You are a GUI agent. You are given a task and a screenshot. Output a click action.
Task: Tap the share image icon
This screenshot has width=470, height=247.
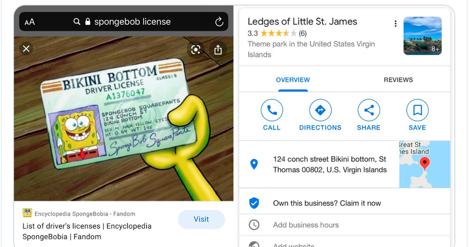point(218,50)
